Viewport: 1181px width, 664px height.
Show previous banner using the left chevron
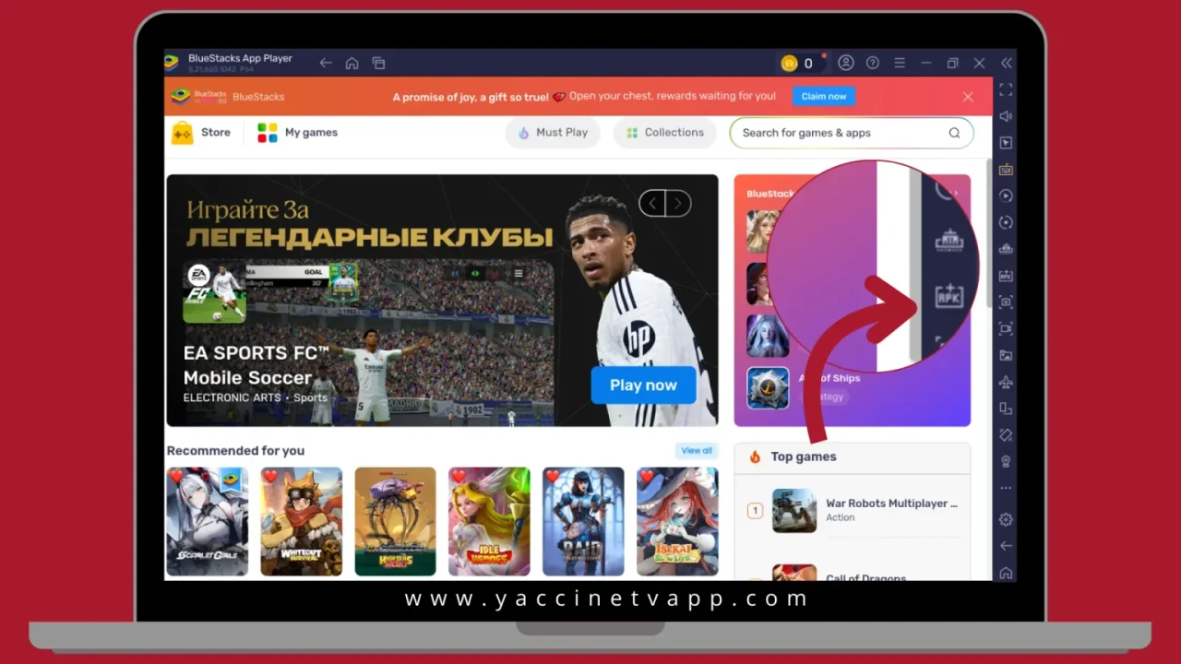652,203
